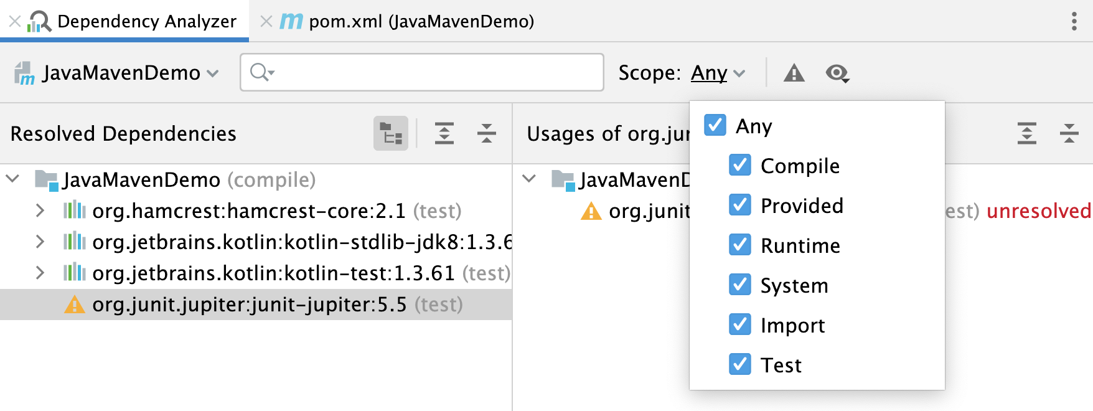Screen dimensions: 1093x411
Task: Uncheck the Runtime scope checkbox
Action: 740,245
